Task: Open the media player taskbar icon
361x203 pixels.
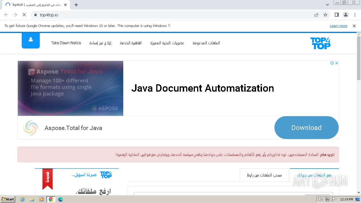Action: click(41, 199)
